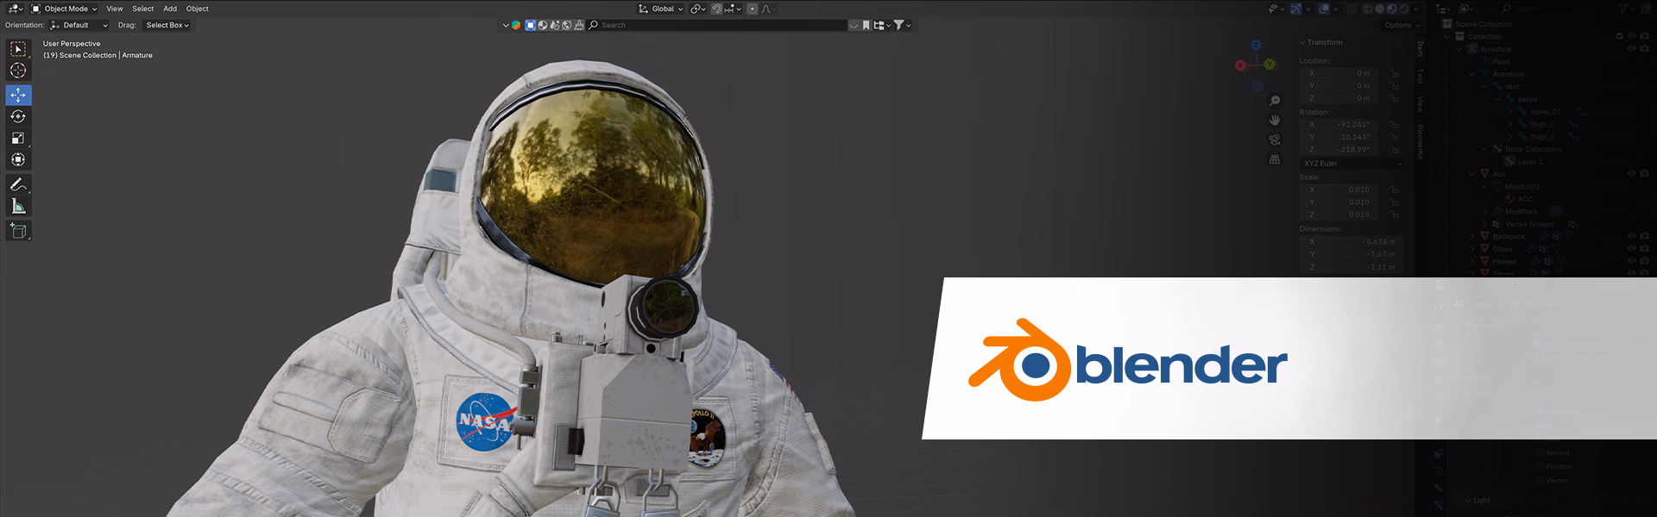Viewport: 1657px width, 517px height.
Task: Toggle snapping magnet icon
Action: coord(716,9)
